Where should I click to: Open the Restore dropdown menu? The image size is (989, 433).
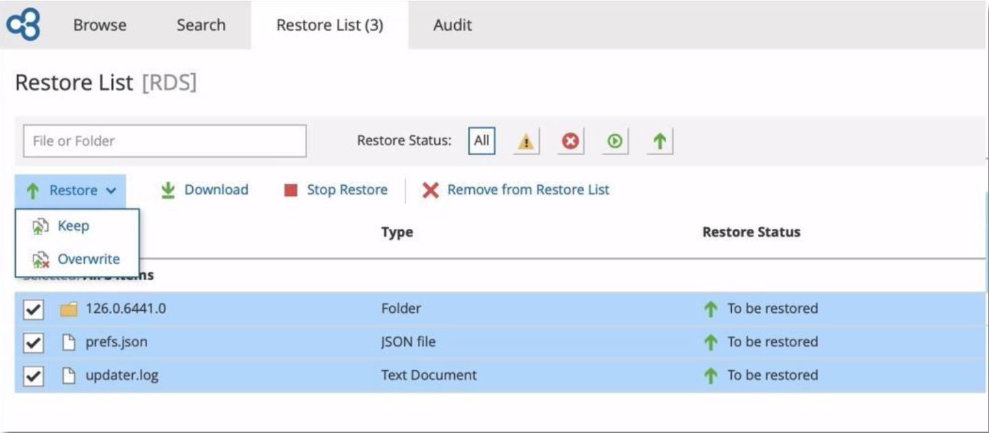[x=71, y=191]
